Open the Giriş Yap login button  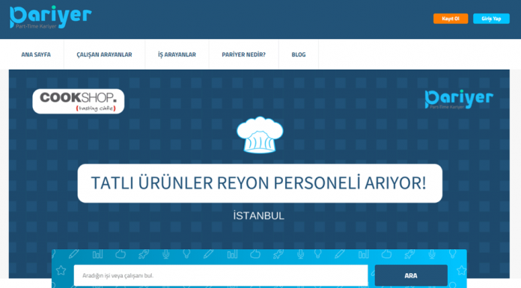[491, 19]
